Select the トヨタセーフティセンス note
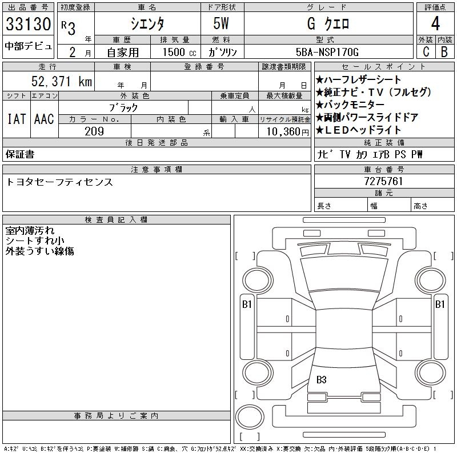Screen dimensions: 457x457 pyautogui.click(x=59, y=182)
